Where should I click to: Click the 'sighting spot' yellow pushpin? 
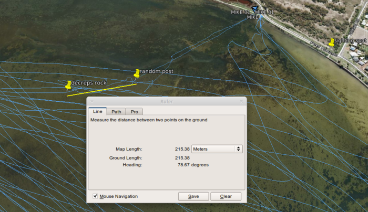[x=331, y=41]
